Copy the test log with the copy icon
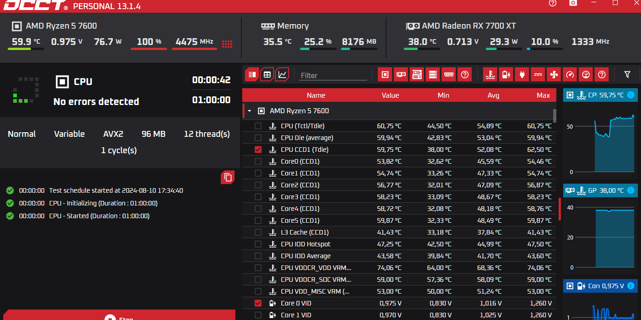This screenshot has width=641, height=320. [x=228, y=177]
